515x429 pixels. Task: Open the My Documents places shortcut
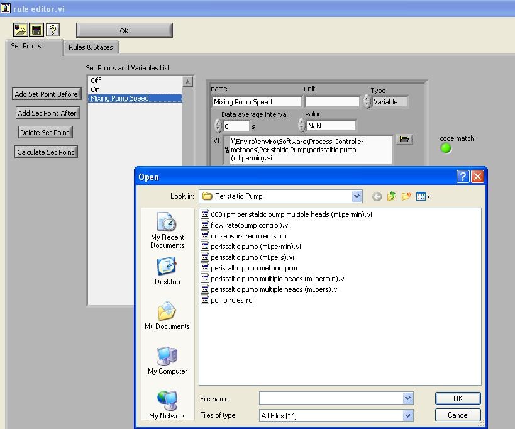pos(167,315)
